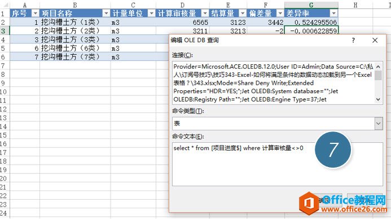Select cell G2 with 0.524295506
The height and width of the screenshot is (219, 391).
[x=311, y=22]
